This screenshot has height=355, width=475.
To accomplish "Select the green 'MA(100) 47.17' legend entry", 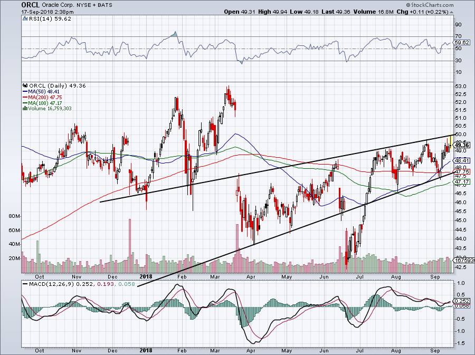I will [43, 103].
